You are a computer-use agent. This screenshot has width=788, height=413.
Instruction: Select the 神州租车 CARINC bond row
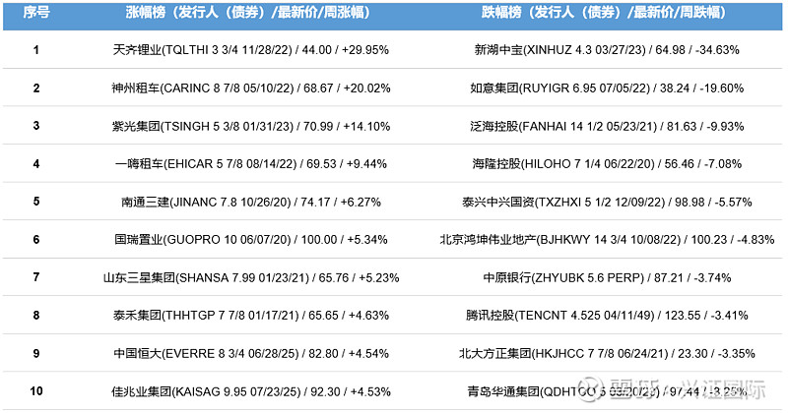tap(251, 88)
